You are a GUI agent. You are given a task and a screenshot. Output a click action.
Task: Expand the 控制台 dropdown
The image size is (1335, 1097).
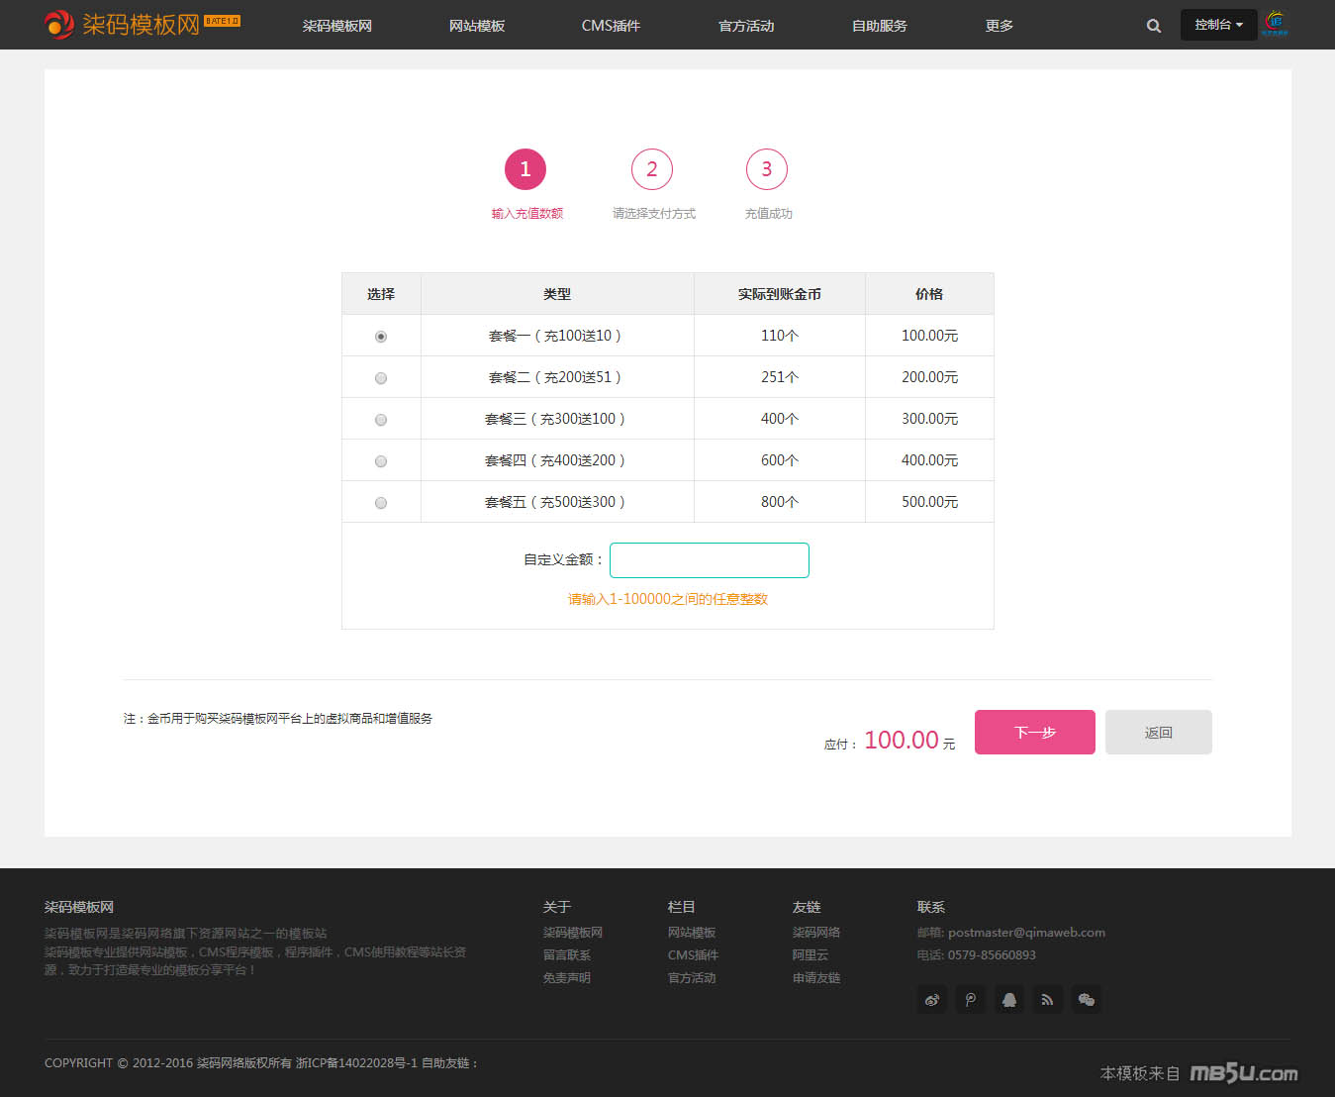point(1218,25)
